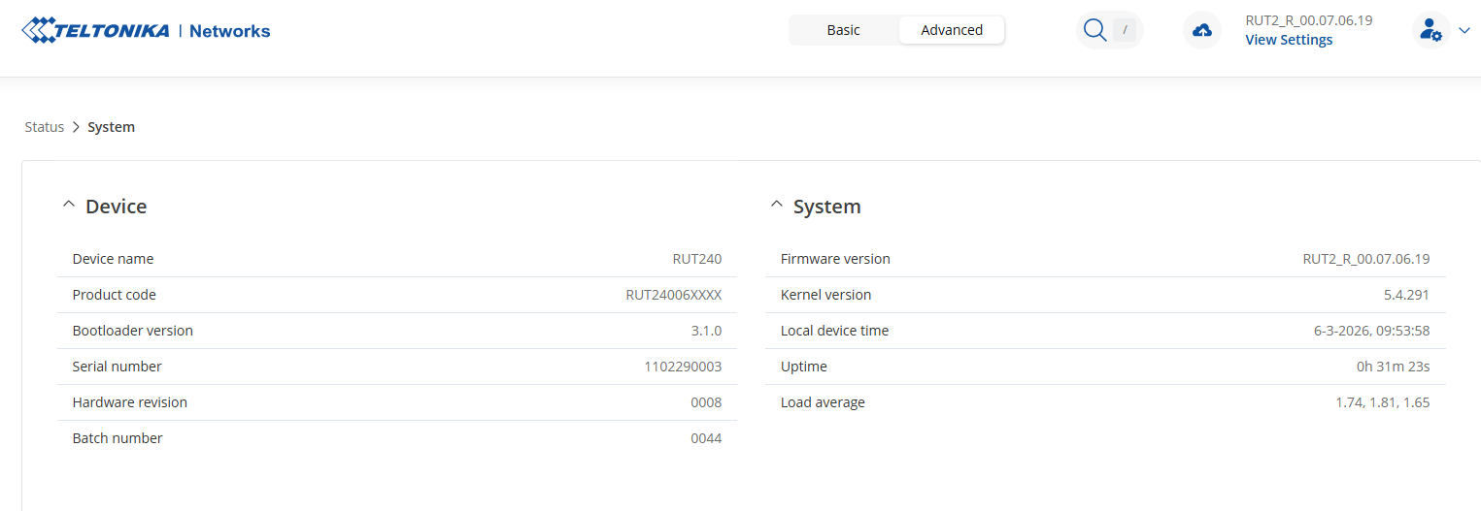Select the serial number value 1102290003
1481x511 pixels.
[x=683, y=367]
